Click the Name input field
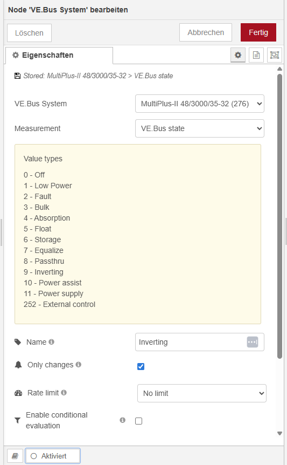The width and height of the screenshot is (287, 465). [x=192, y=342]
